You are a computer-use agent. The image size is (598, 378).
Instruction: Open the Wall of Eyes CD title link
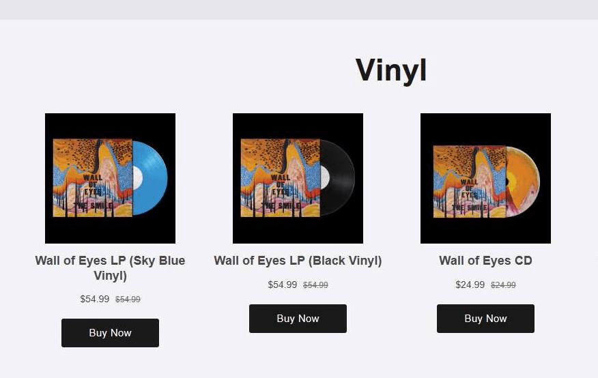(485, 261)
